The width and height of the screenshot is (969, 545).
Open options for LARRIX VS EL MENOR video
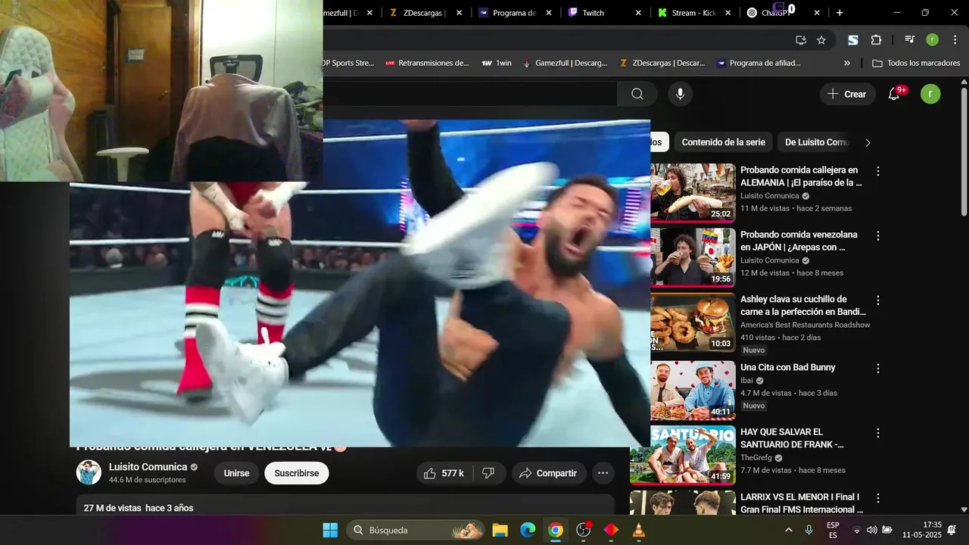(878, 498)
